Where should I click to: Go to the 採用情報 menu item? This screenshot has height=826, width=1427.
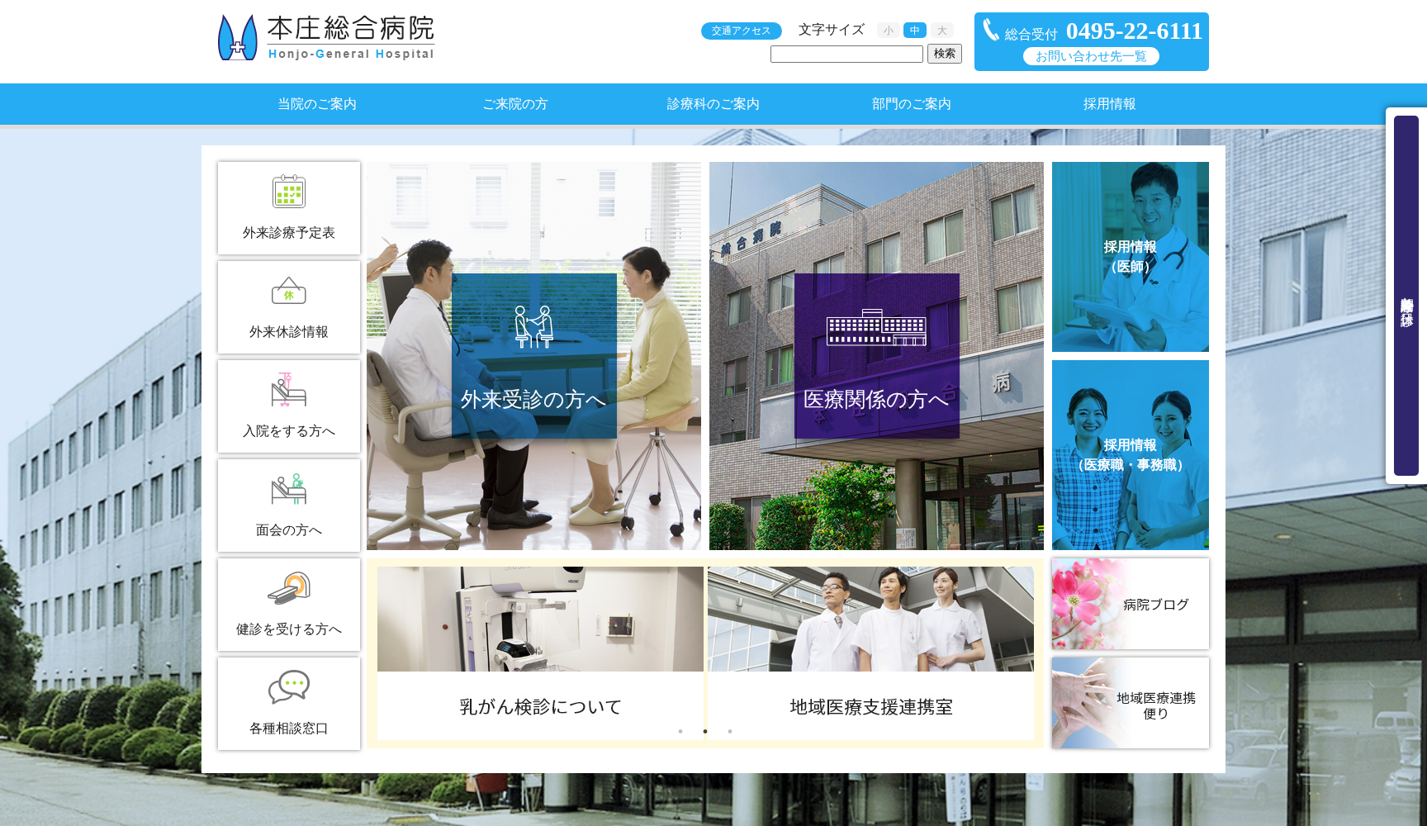pyautogui.click(x=1110, y=104)
